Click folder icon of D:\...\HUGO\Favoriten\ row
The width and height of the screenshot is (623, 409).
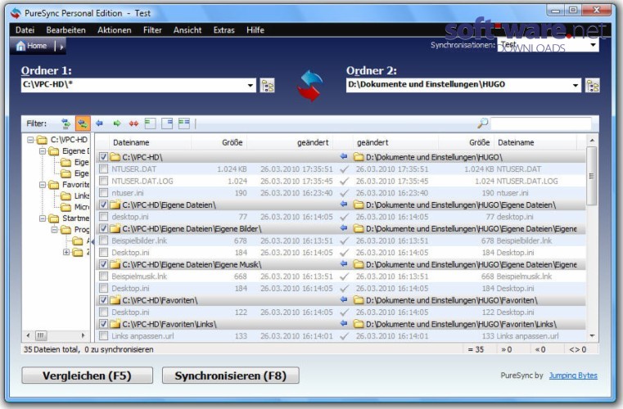point(359,300)
